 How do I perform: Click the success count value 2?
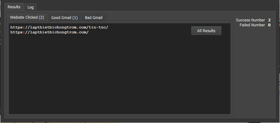point(269,20)
